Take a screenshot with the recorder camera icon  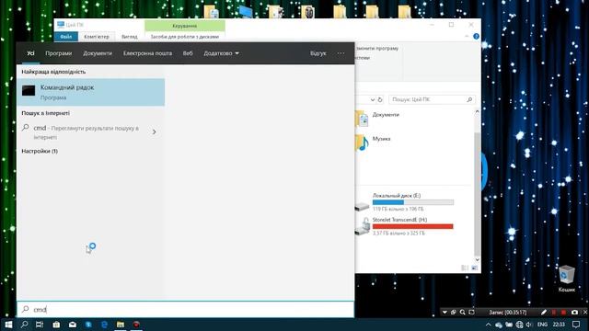coord(574,313)
